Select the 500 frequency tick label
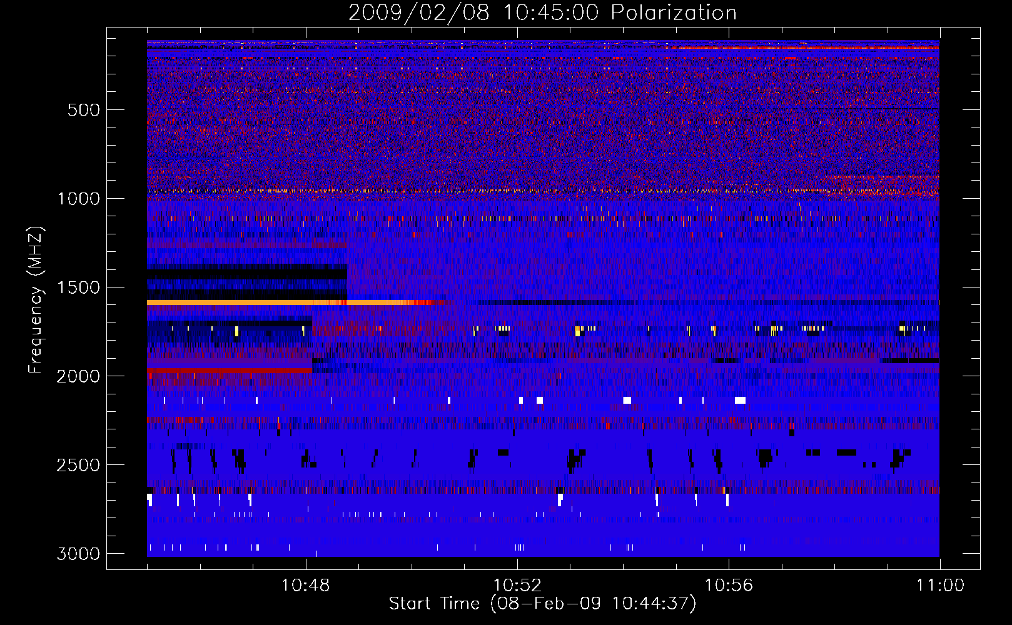 coord(84,110)
